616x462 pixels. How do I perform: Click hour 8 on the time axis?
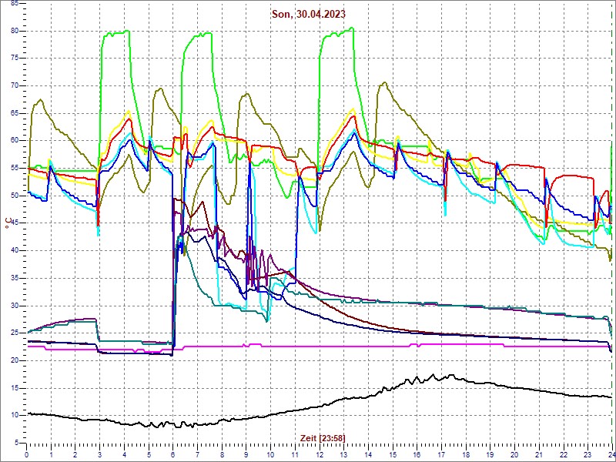pyautogui.click(x=222, y=454)
